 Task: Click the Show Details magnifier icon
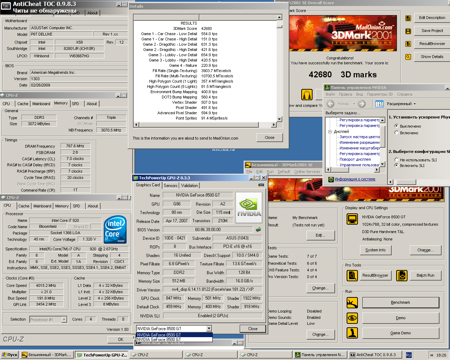(408, 57)
